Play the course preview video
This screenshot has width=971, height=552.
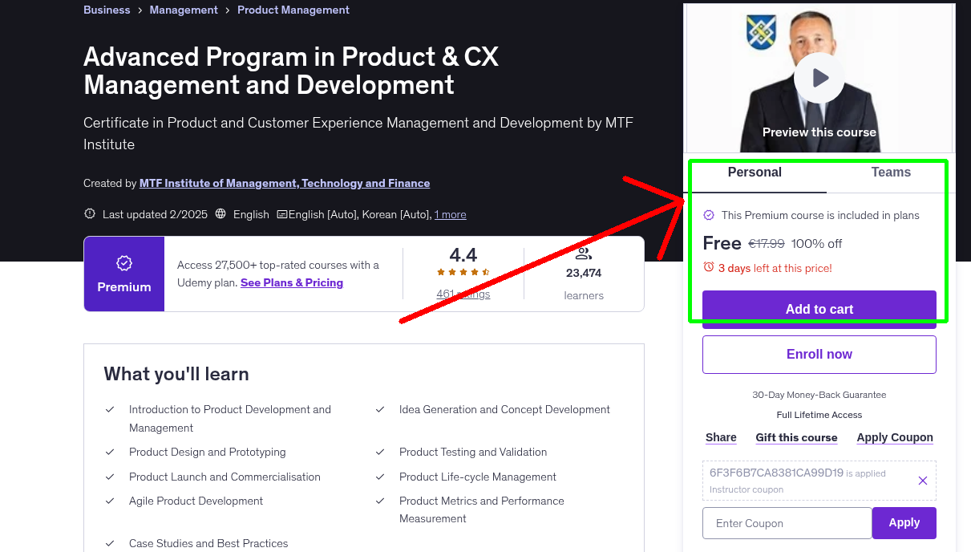coord(819,77)
